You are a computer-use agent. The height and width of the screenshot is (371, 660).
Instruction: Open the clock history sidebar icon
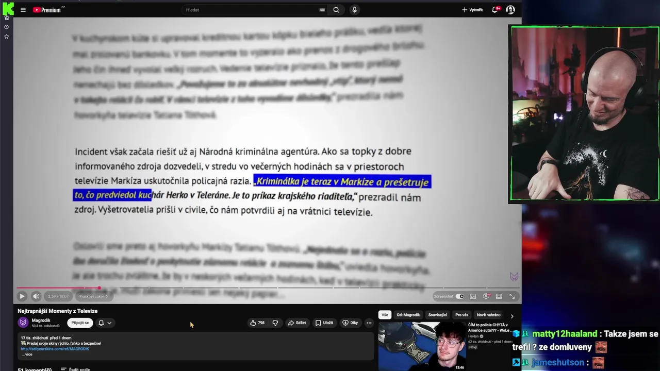(6, 27)
